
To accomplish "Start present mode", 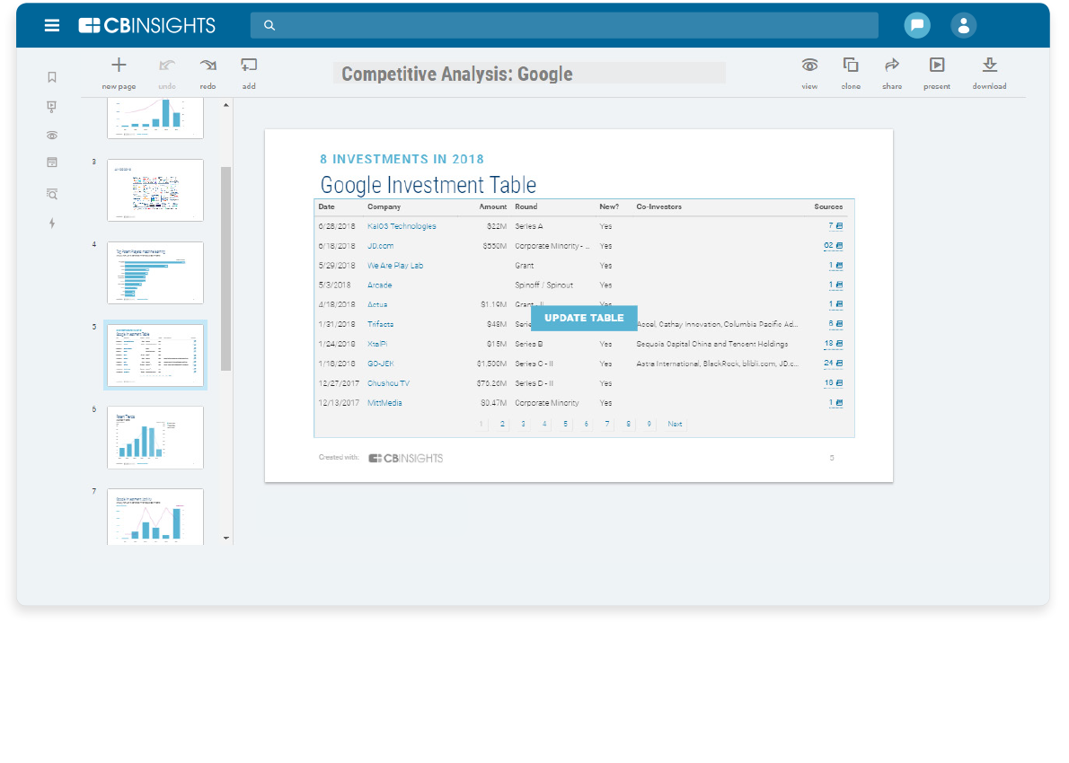I will point(937,74).
